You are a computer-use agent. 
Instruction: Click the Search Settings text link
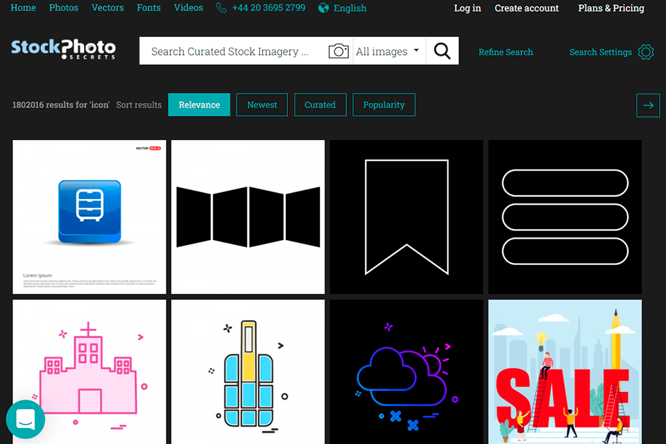click(601, 52)
